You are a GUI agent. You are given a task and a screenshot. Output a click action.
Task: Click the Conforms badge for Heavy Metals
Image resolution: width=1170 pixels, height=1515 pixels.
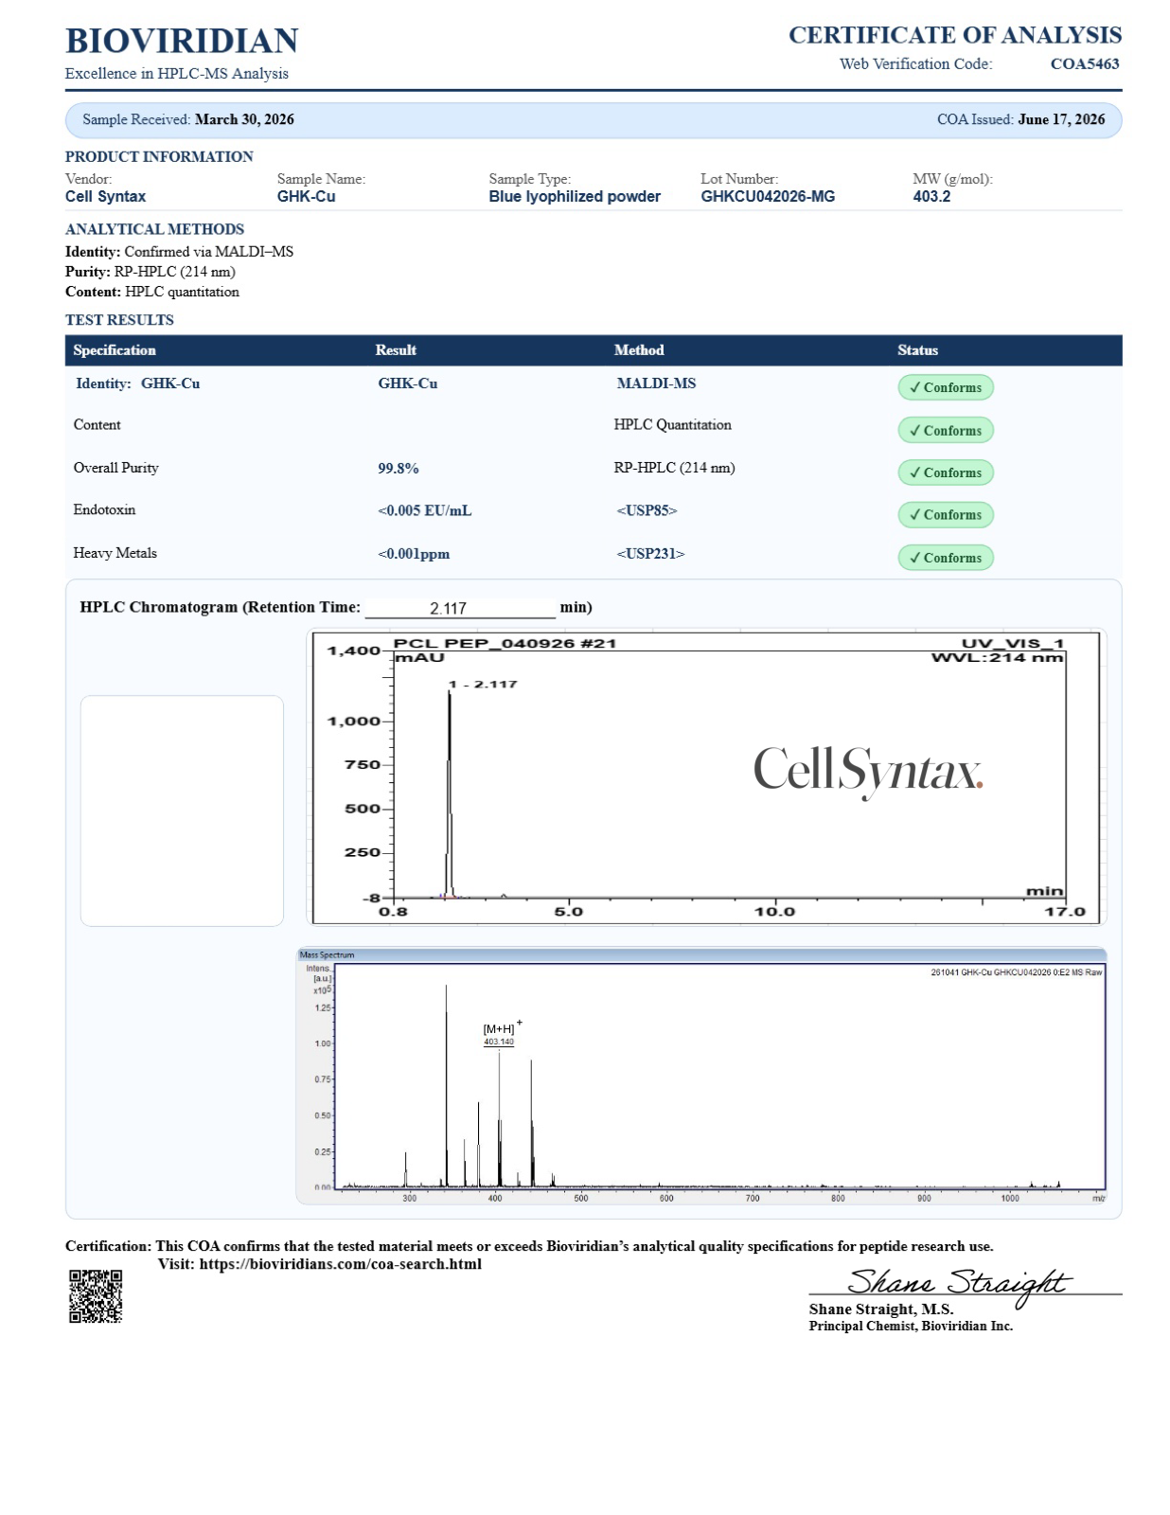(x=946, y=558)
